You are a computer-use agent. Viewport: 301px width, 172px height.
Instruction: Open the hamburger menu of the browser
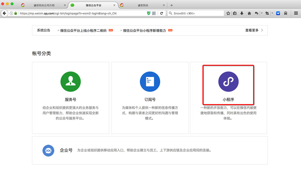point(296,13)
